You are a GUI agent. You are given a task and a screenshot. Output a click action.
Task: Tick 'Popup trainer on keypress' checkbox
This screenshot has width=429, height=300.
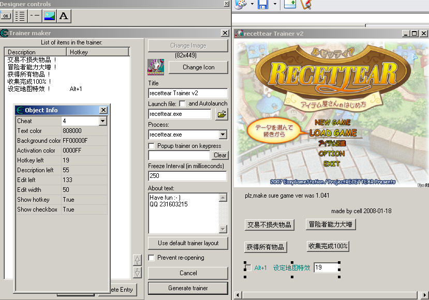click(152, 146)
